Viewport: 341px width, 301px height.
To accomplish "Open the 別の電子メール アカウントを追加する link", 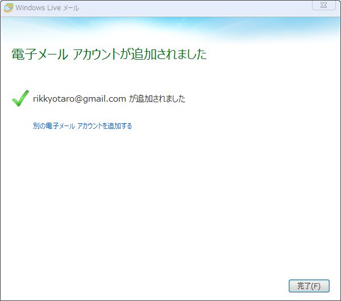I will coord(82,126).
